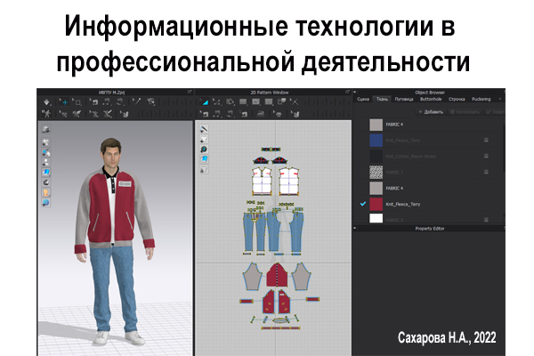Toggle the lock icon on FABRIC 1 row
Viewport: 534px width, 356px height.
[x=486, y=172]
